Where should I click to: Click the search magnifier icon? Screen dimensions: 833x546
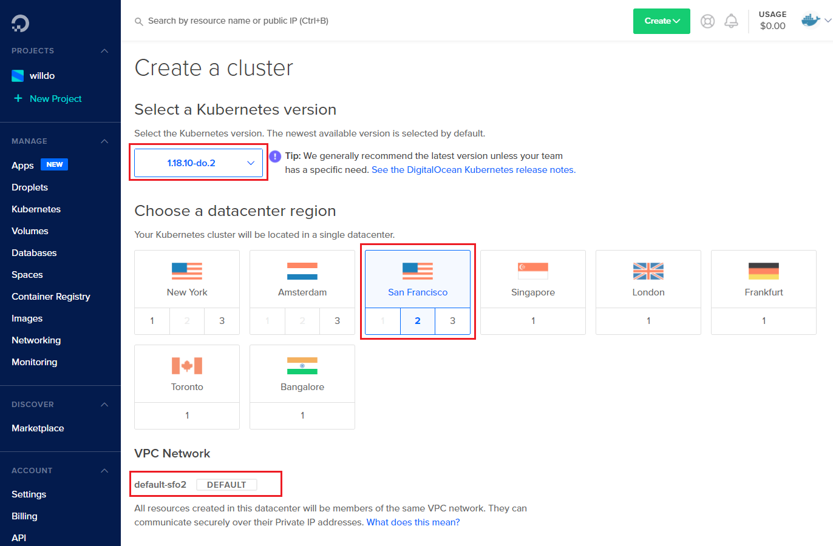(x=139, y=21)
